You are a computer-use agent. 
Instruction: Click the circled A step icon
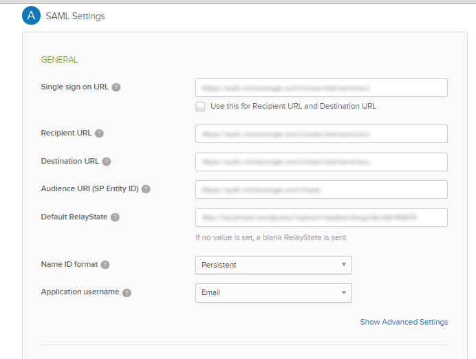click(x=31, y=16)
